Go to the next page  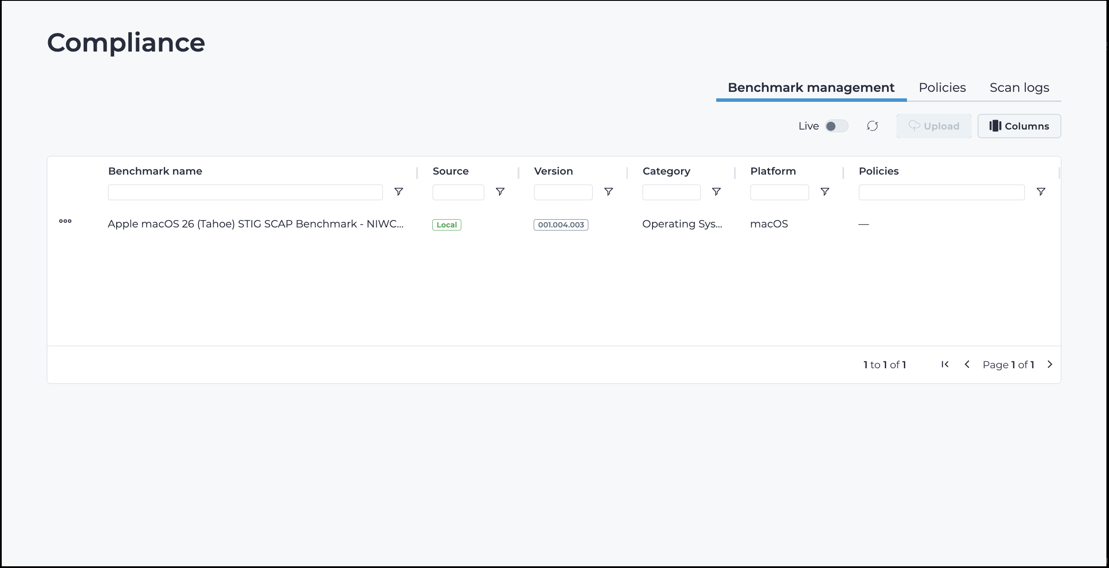(1050, 364)
